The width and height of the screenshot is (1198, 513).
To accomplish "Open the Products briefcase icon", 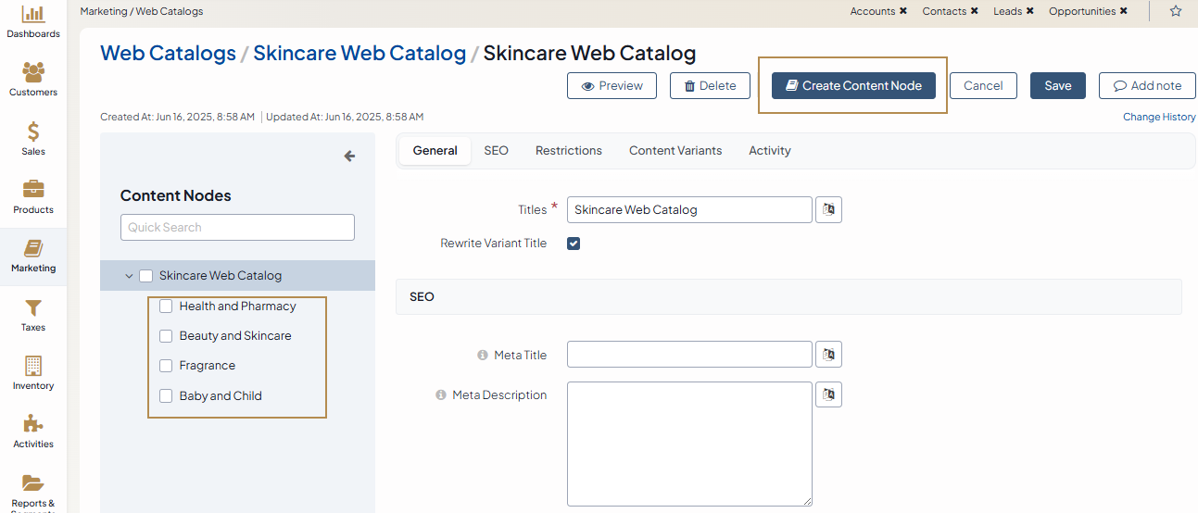I will pyautogui.click(x=33, y=190).
